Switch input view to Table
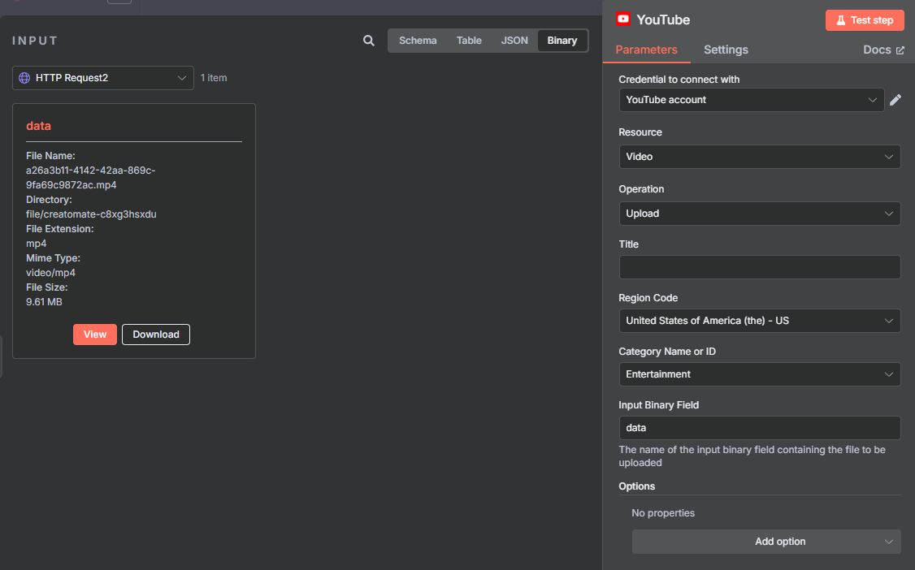 click(x=469, y=41)
